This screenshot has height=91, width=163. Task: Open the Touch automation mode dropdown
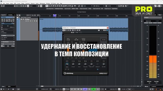tap(33, 6)
